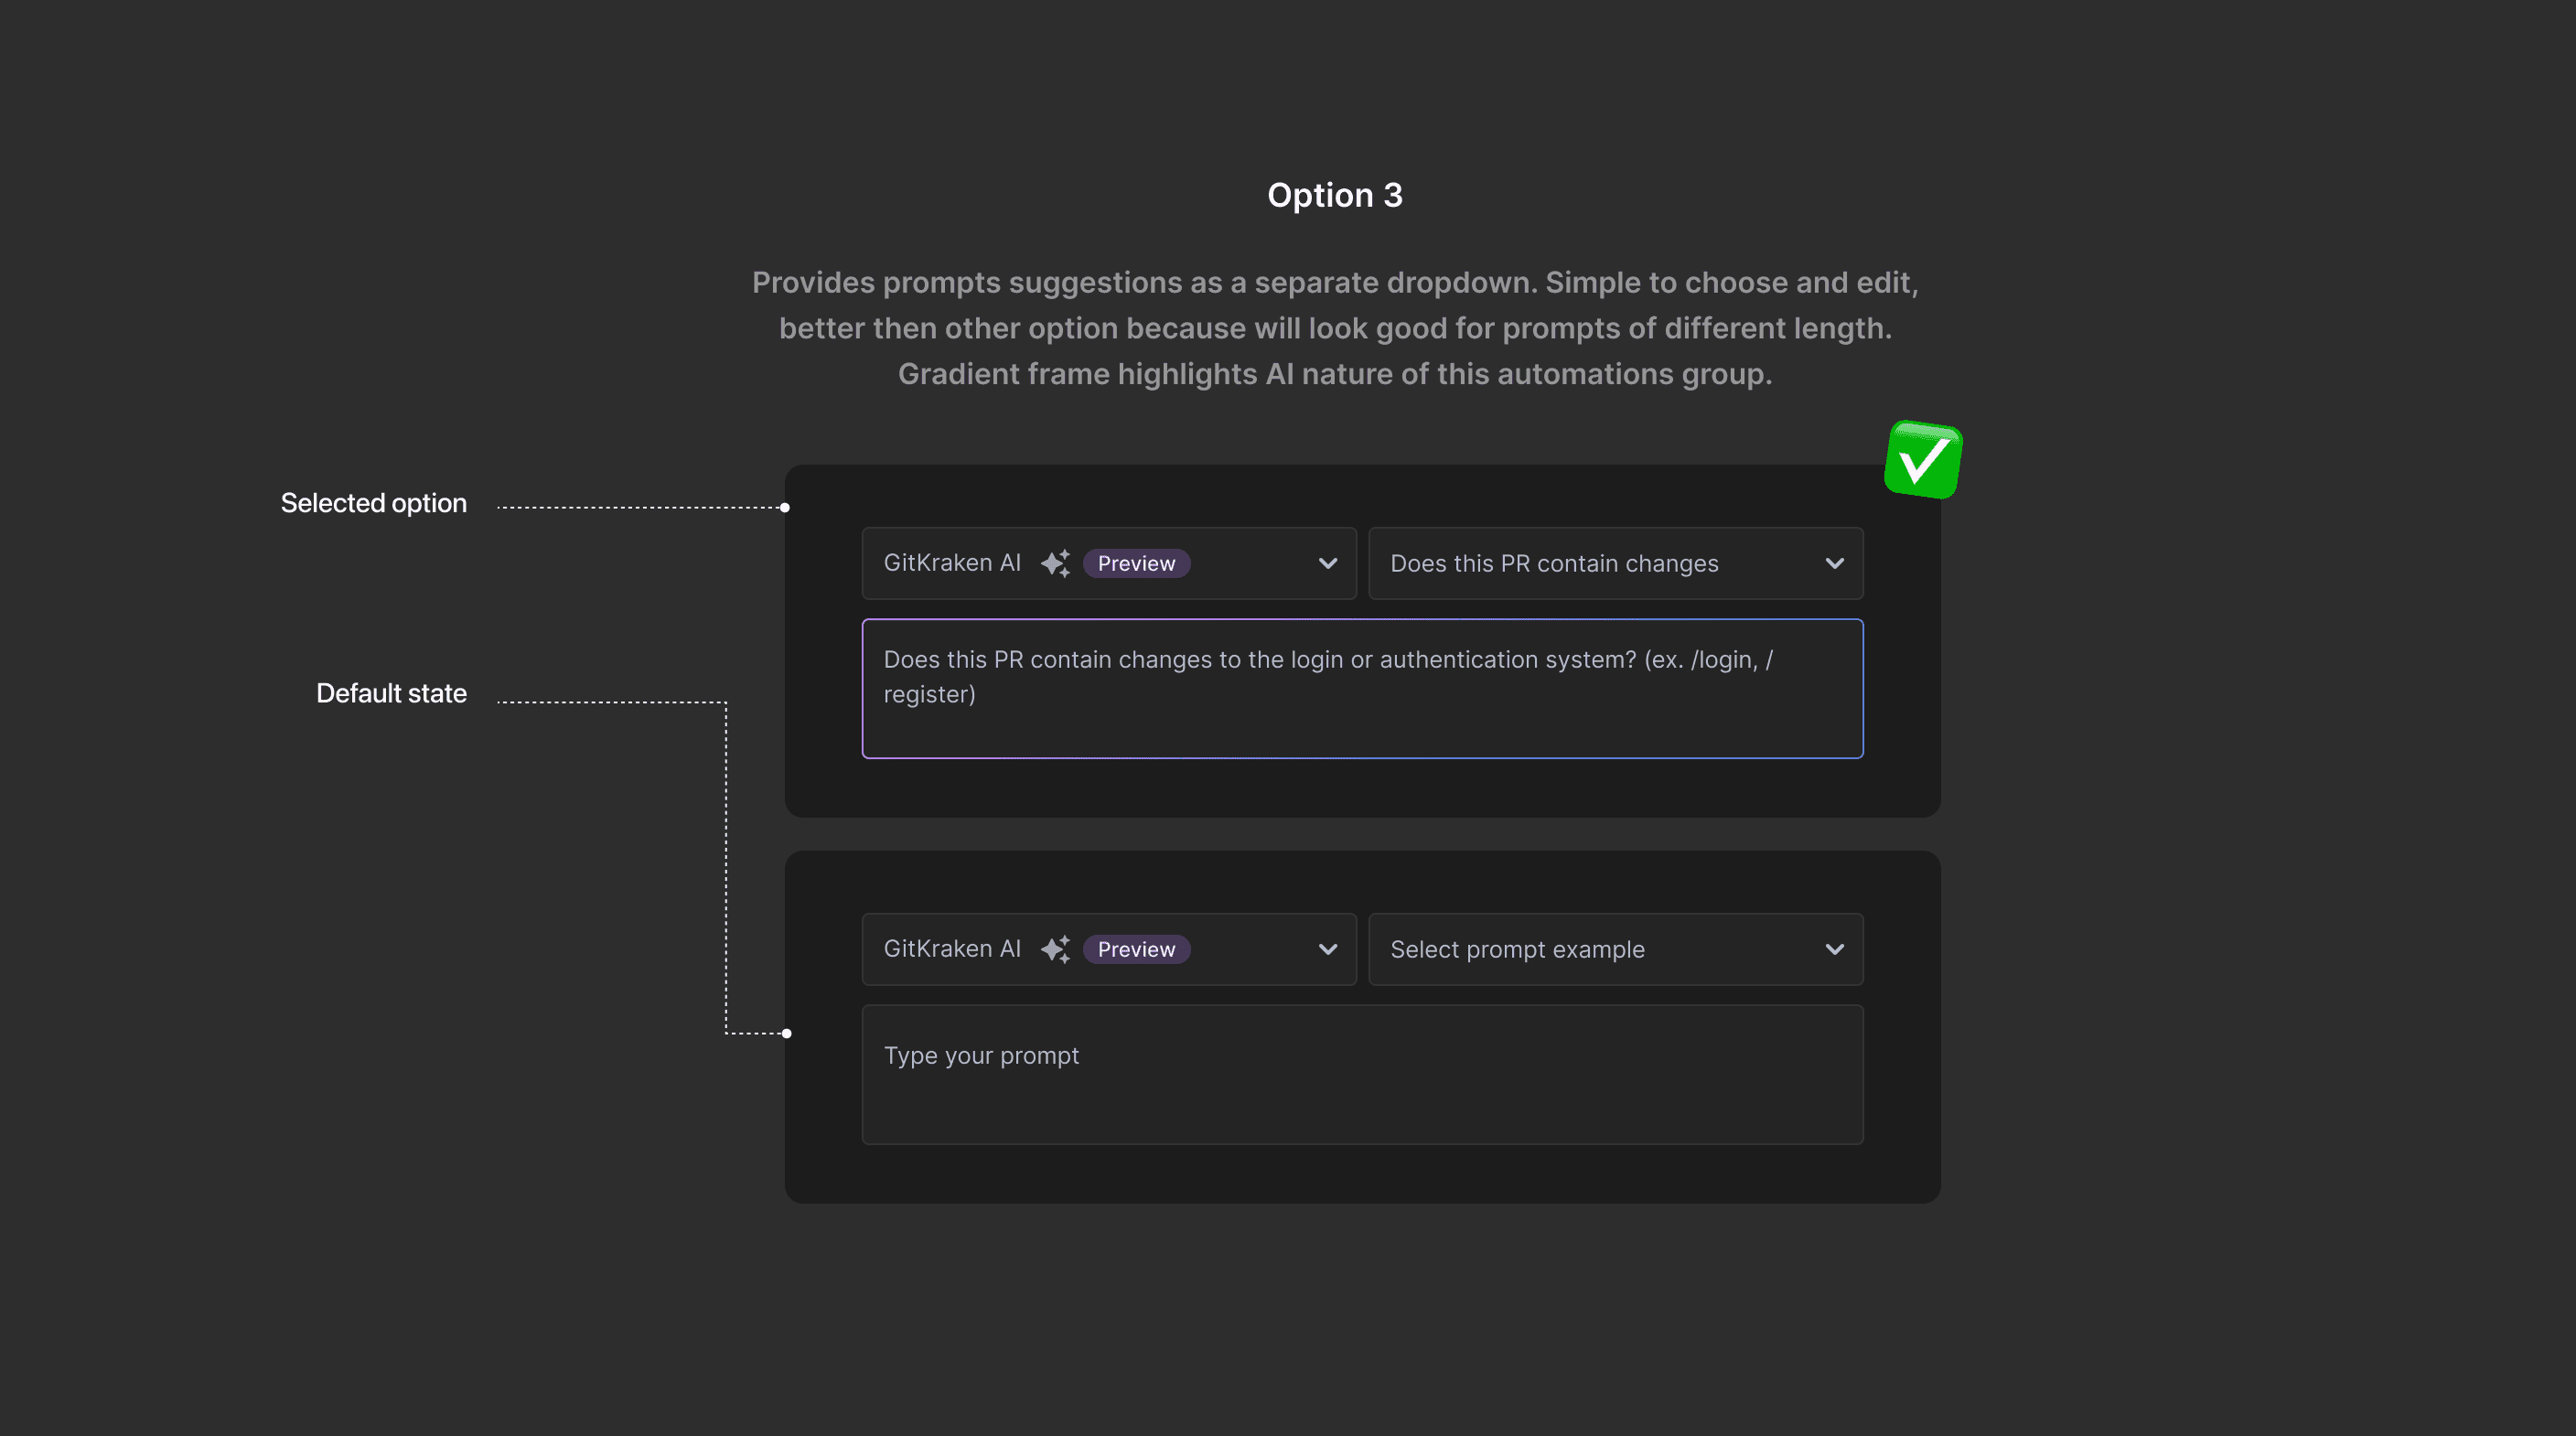This screenshot has width=2576, height=1436.
Task: Click the 'Default state' annotation label
Action: 391,693
